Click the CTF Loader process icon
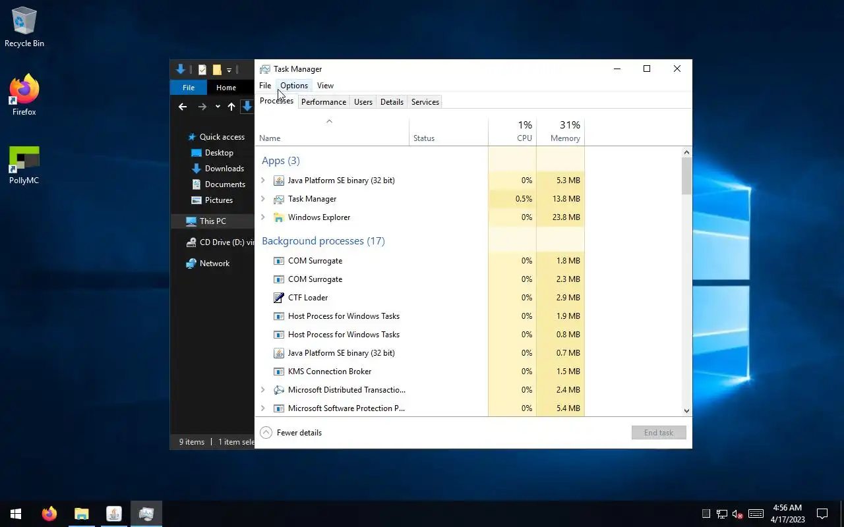 (x=279, y=298)
